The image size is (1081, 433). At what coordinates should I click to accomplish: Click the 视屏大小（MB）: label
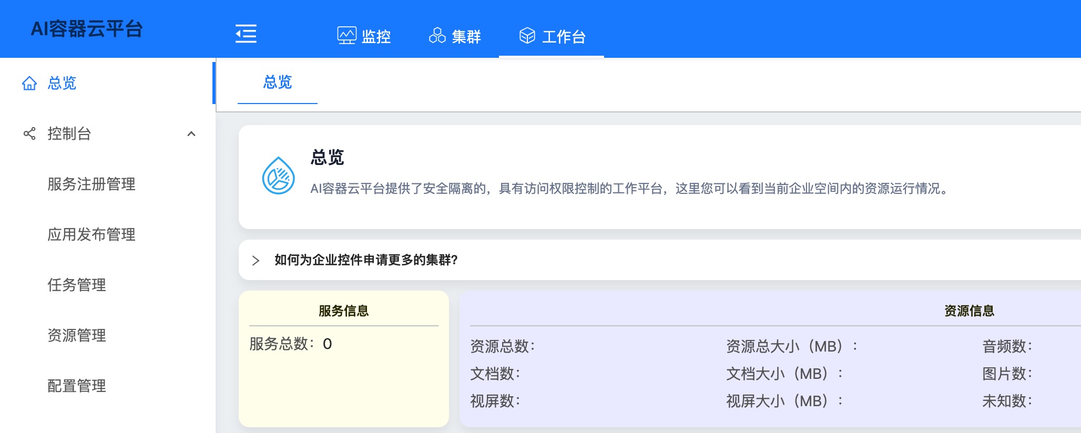pos(784,401)
